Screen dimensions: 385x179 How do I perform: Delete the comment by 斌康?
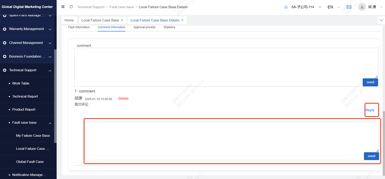tap(123, 99)
